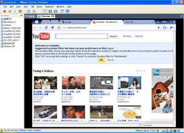Click the yellow OK button
This screenshot has height=133, width=184.
[x=101, y=60]
